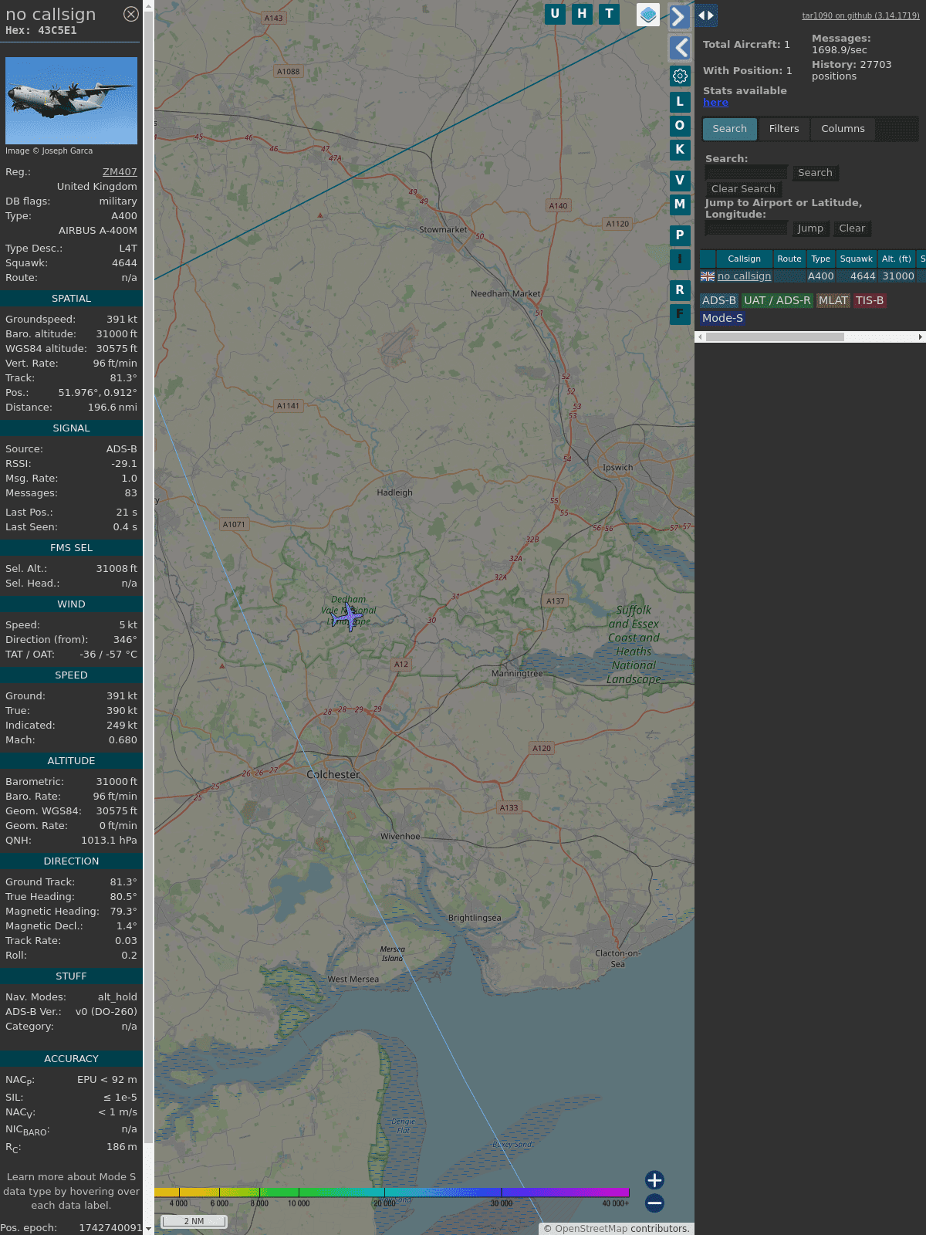Click the Jump to Airport input field

point(746,228)
